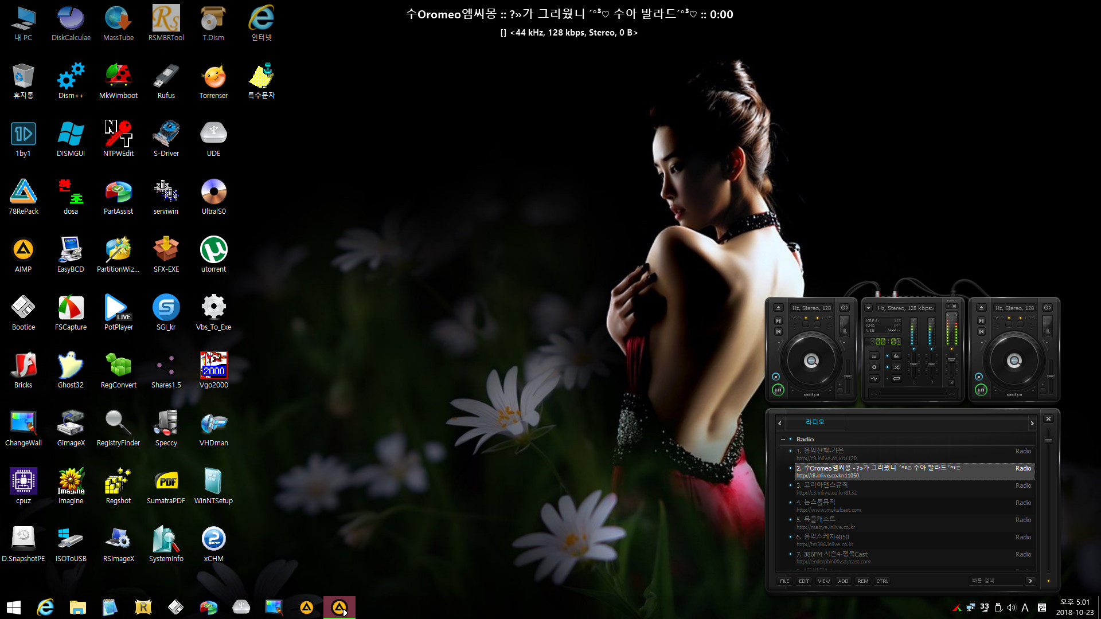Image resolution: width=1101 pixels, height=619 pixels.
Task: Open the ADD menu in playlist
Action: (843, 581)
